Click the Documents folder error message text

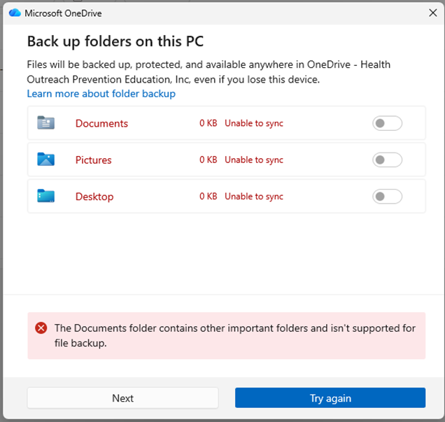pos(234,335)
